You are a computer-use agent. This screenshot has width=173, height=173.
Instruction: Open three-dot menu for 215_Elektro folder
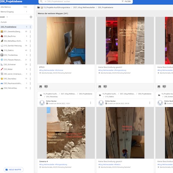(30, 50)
